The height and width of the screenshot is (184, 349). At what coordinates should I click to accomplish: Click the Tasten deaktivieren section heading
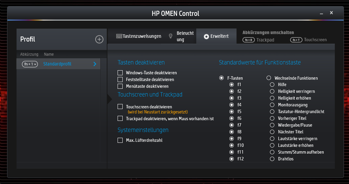coord(141,62)
